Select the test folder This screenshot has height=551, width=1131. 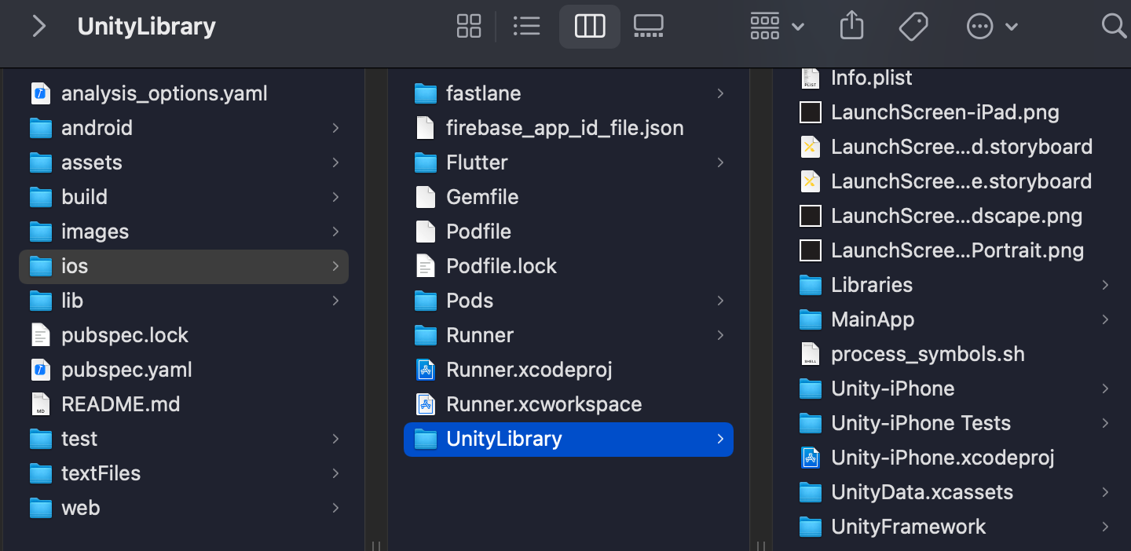pos(184,439)
